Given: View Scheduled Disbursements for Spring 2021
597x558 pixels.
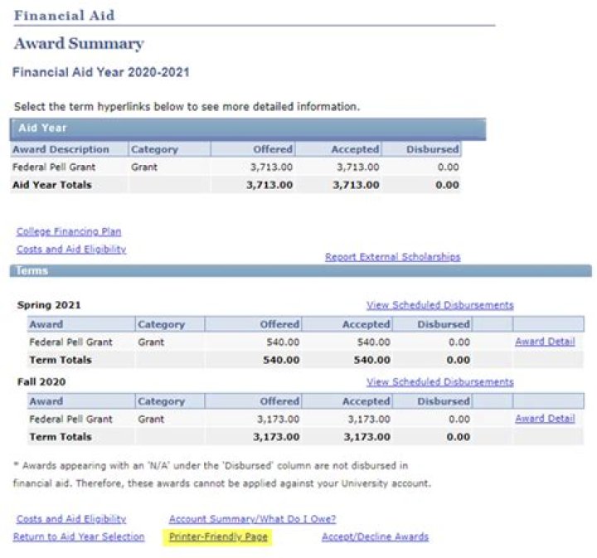Looking at the screenshot, I should pyautogui.click(x=439, y=305).
